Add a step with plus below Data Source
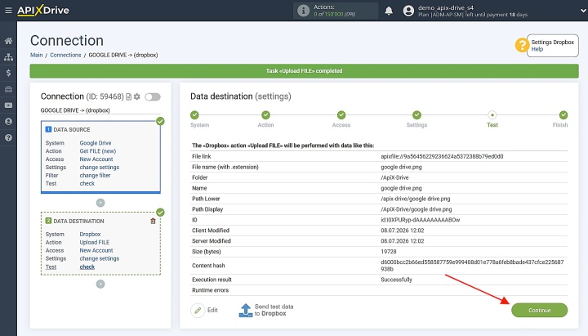This screenshot has height=336, width=588. (100, 203)
